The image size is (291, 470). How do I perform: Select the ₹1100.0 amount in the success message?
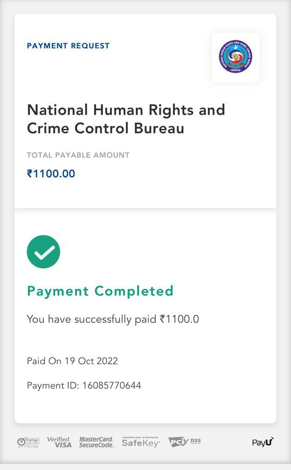179,319
